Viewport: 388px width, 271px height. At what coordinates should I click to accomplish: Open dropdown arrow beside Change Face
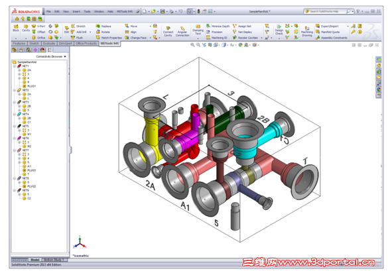coord(150,38)
